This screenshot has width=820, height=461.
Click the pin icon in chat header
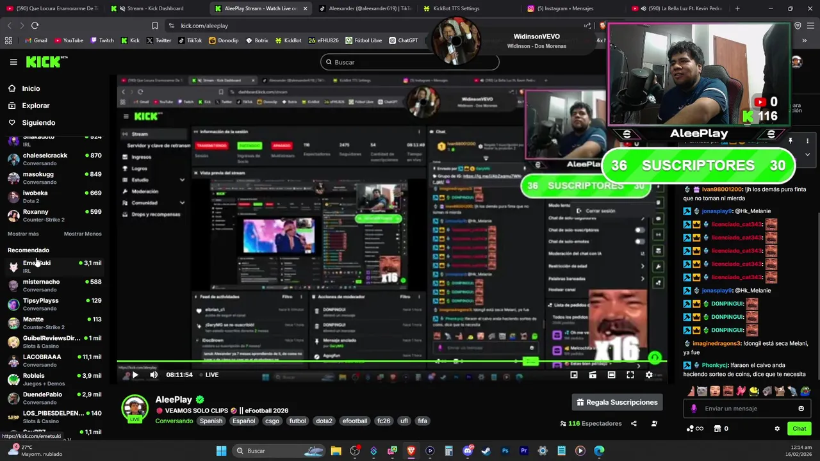791,141
